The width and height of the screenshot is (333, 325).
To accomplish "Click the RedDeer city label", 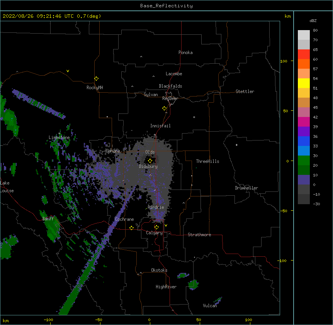I will (170, 98).
